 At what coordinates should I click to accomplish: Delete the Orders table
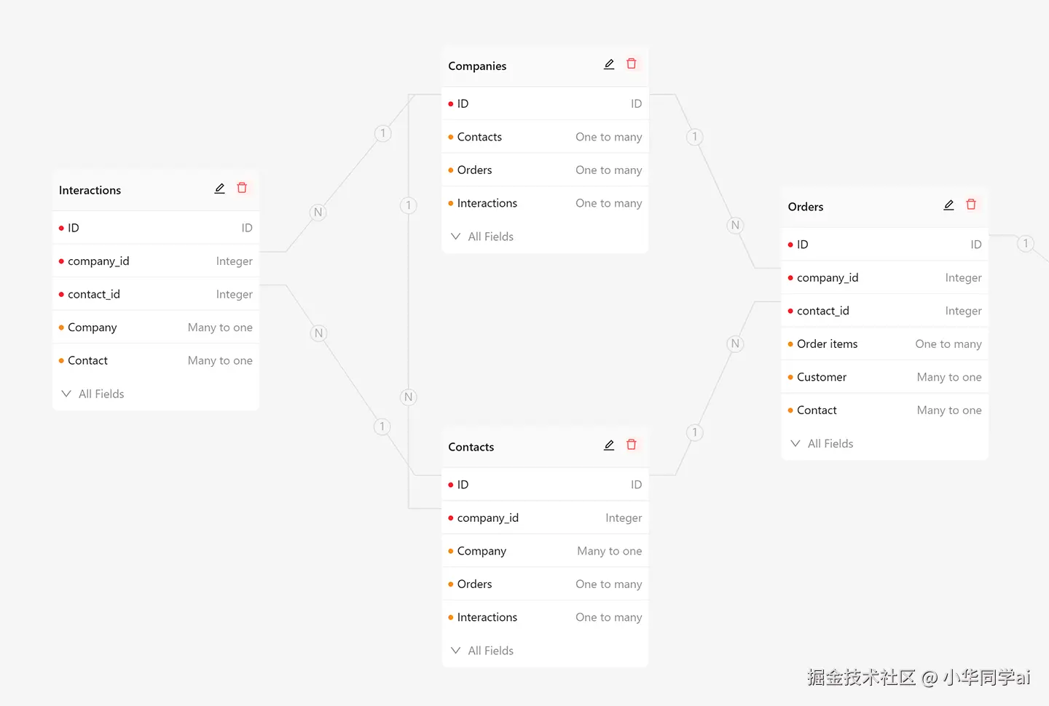pyautogui.click(x=971, y=205)
